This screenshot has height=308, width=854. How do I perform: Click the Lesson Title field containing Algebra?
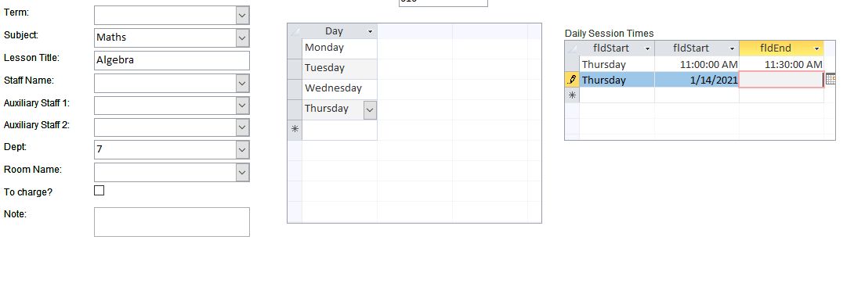click(172, 60)
